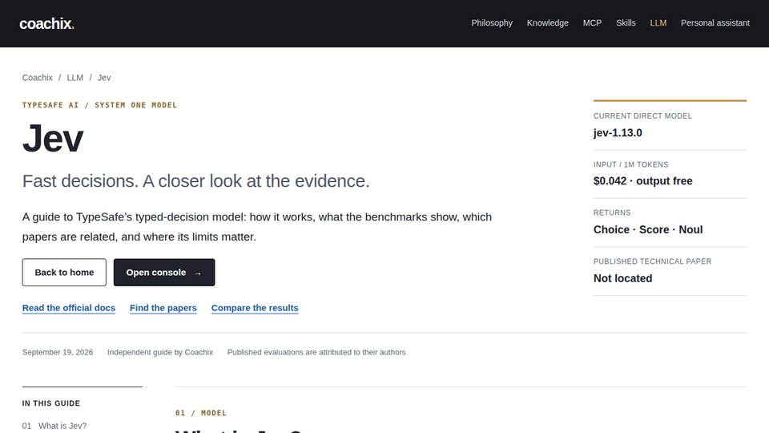Click the Jev page heading

[x=53, y=139]
